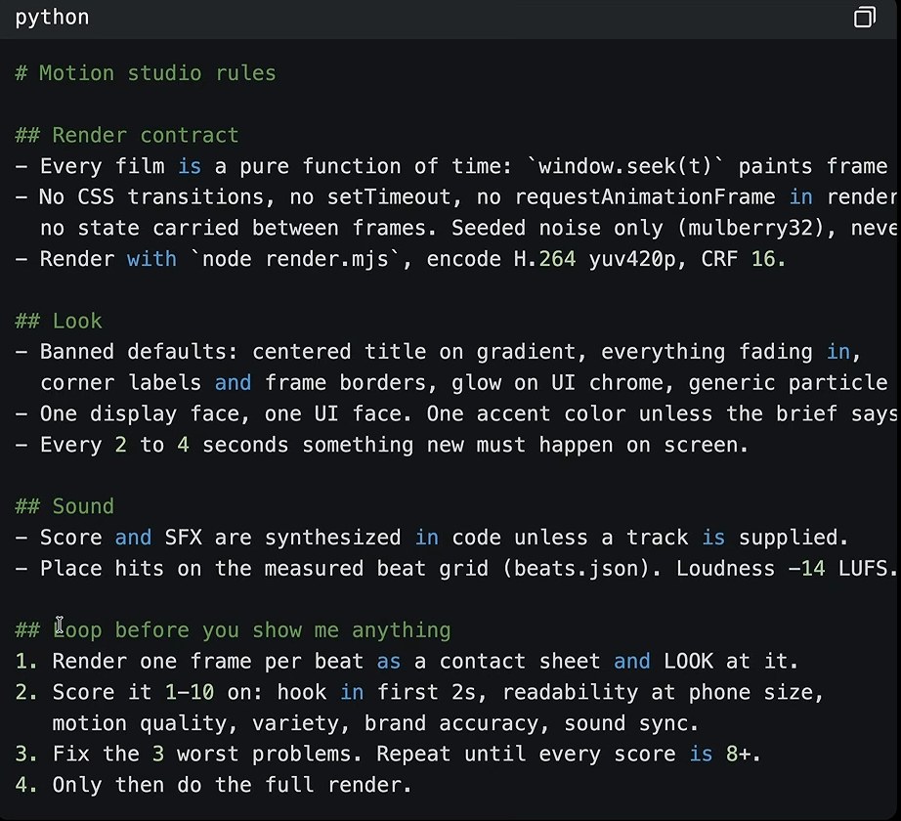Select the "## Look" heading
The width and height of the screenshot is (901, 821).
(x=59, y=321)
